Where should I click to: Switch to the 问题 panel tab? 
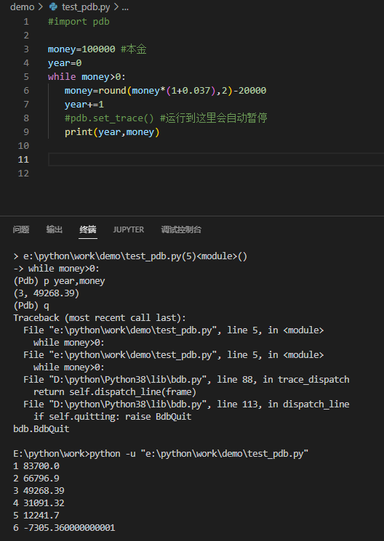(21, 229)
